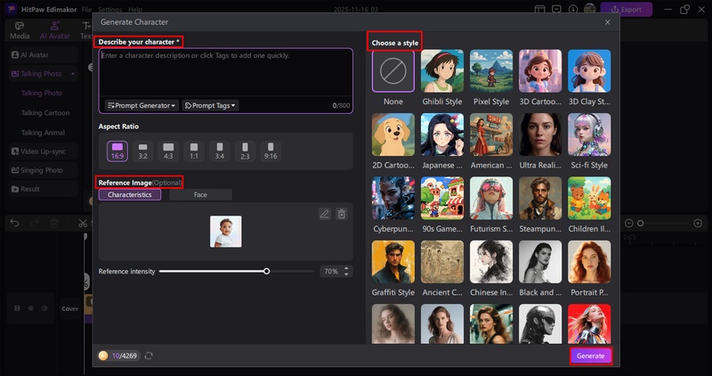Select 2:3 aspect ratio

(x=245, y=151)
